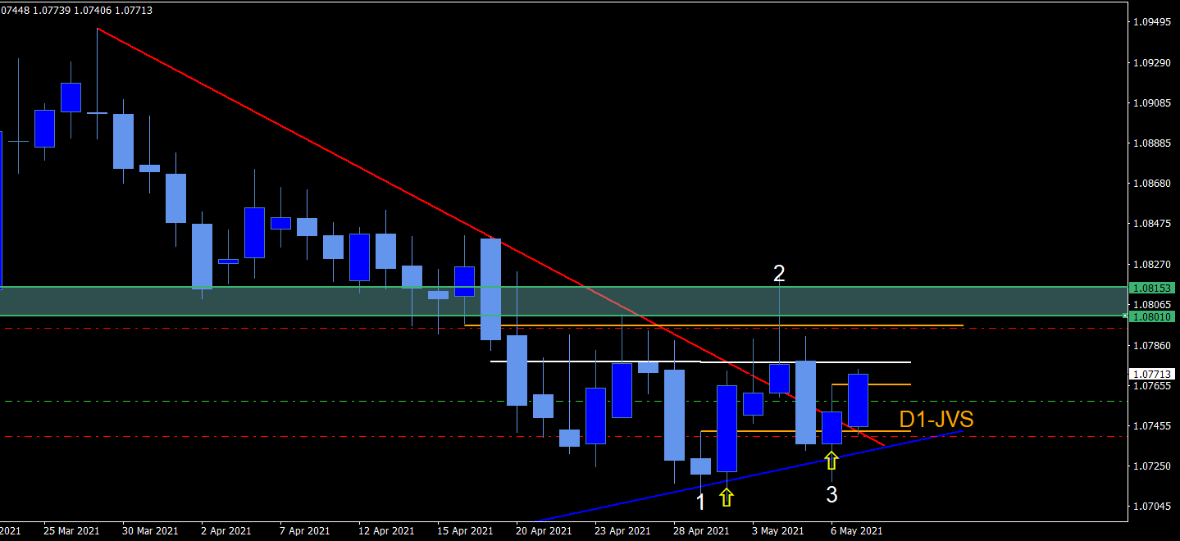Click the 1.07455 price axis value
This screenshot has width=1180, height=541.
click(x=1152, y=425)
